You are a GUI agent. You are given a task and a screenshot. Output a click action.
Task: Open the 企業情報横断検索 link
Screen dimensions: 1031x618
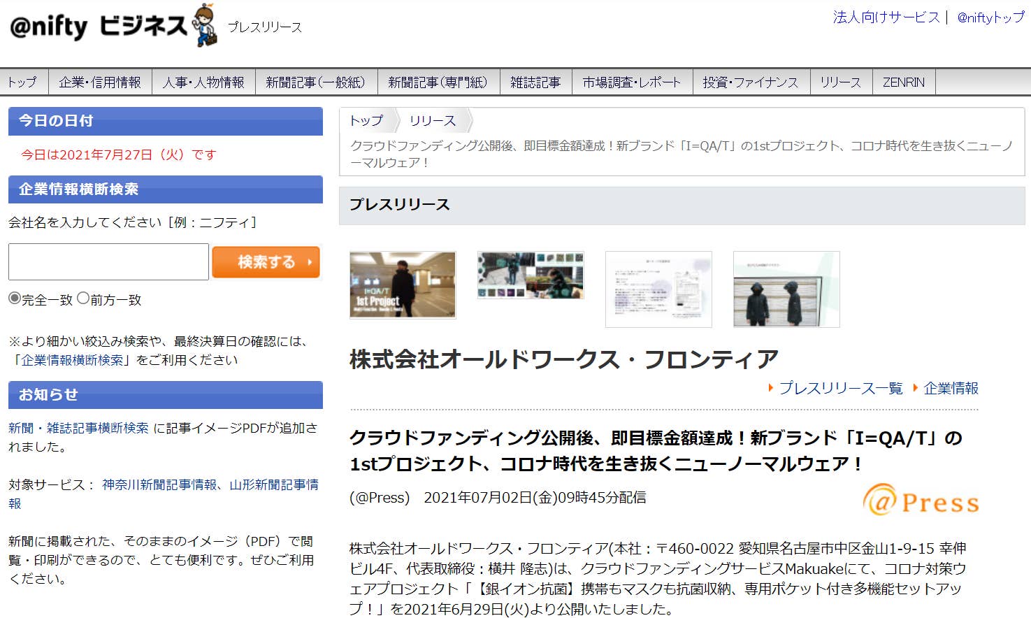(72, 360)
